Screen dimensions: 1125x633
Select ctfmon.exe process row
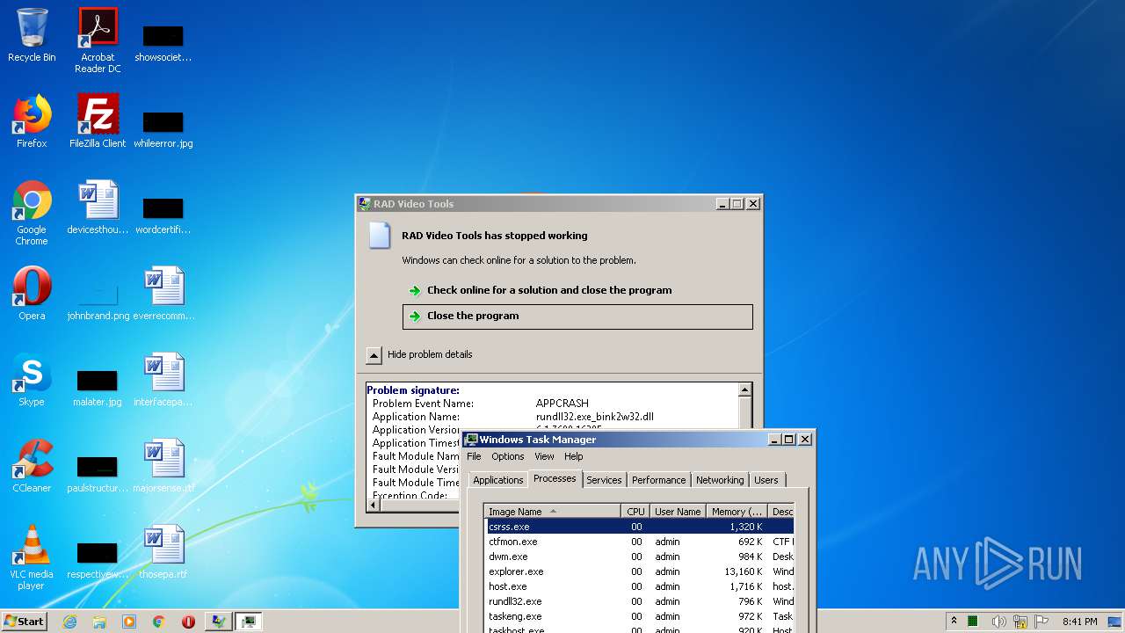click(640, 542)
